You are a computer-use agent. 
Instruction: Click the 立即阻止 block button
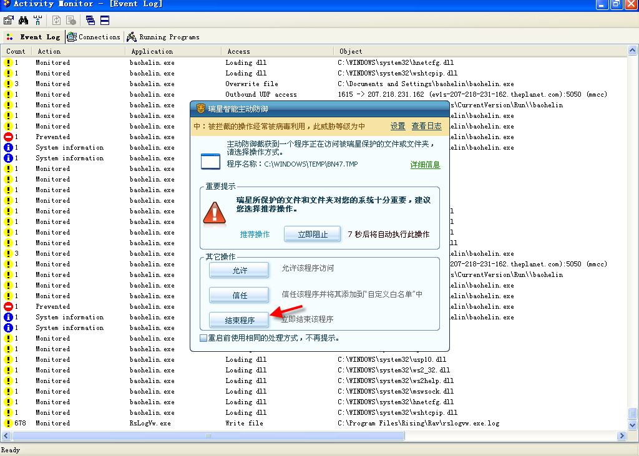click(x=313, y=235)
